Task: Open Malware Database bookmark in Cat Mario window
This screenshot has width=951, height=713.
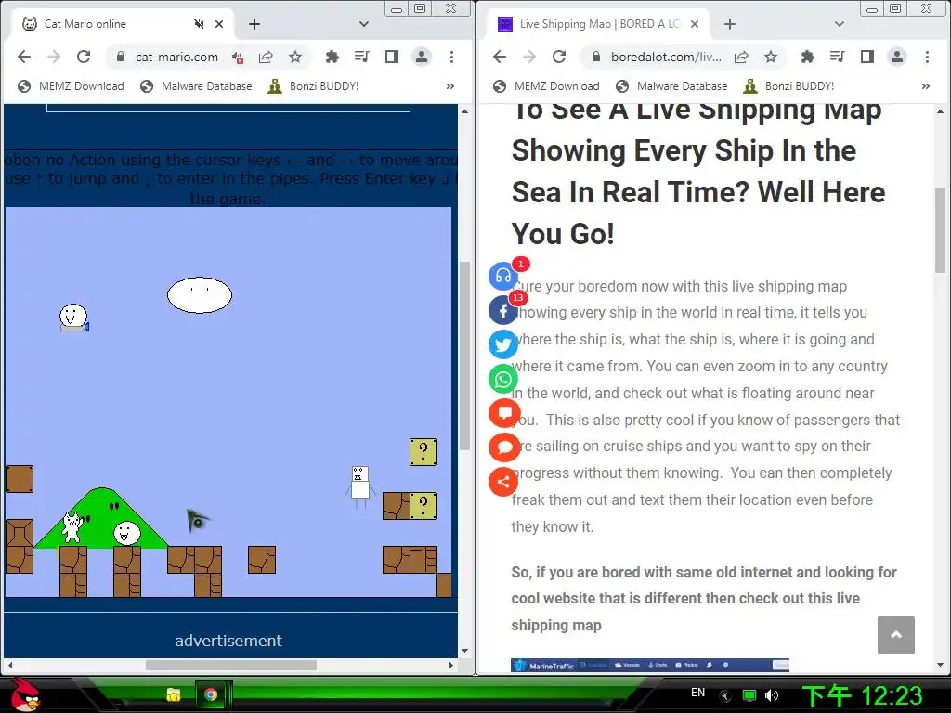Action: coord(196,86)
